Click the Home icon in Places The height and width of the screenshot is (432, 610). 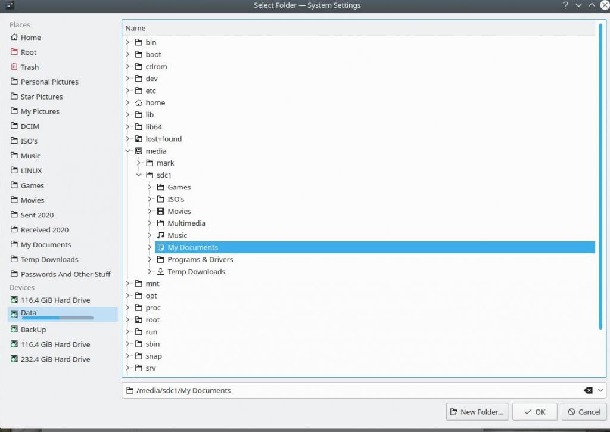(14, 38)
